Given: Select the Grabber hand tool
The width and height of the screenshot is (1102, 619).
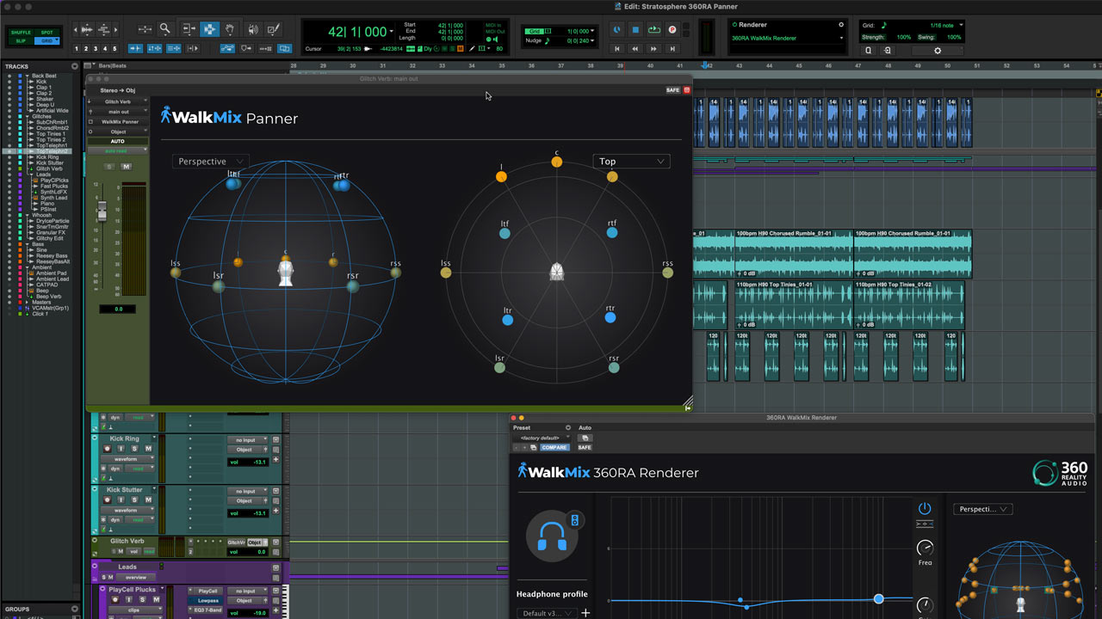Looking at the screenshot, I should tap(230, 29).
